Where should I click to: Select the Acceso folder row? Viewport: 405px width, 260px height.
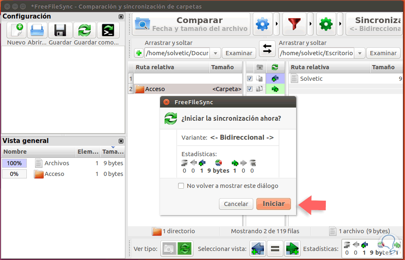188,89
